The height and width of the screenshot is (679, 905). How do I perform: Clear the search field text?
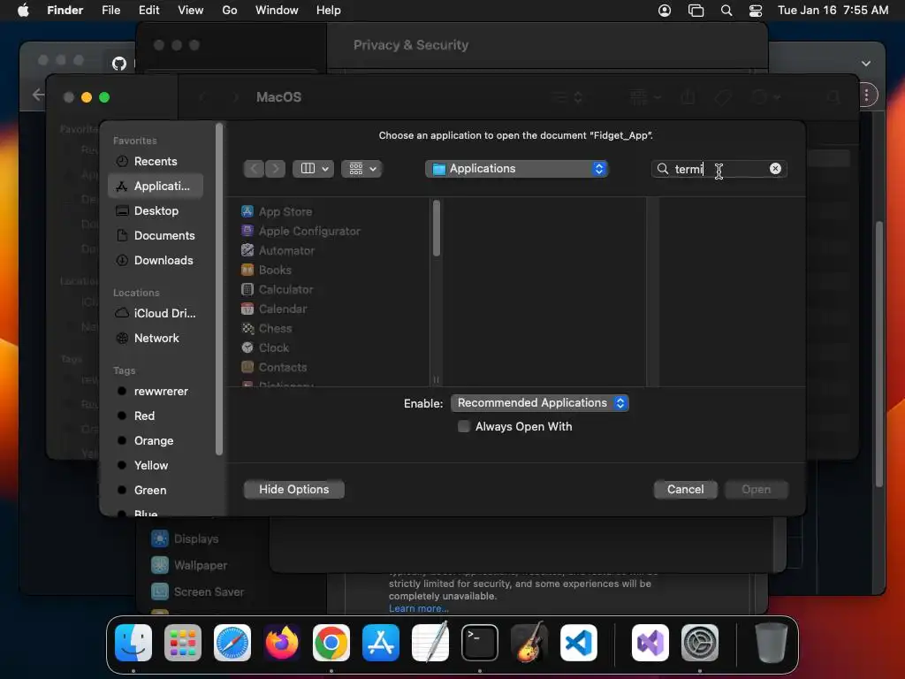coord(775,169)
